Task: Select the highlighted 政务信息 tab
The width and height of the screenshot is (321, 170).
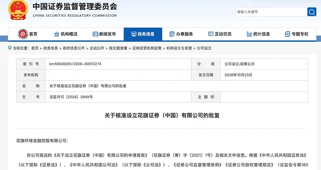Action: (x=143, y=34)
